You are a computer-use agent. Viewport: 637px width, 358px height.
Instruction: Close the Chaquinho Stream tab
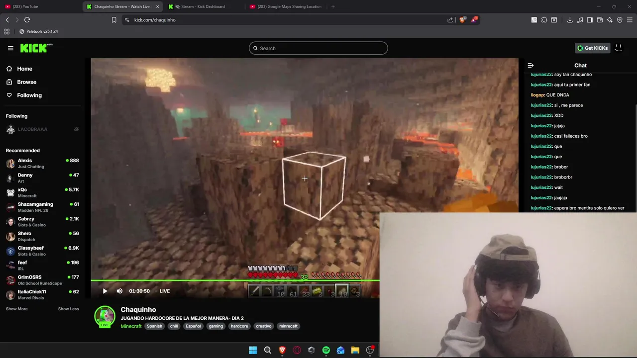pyautogui.click(x=158, y=6)
